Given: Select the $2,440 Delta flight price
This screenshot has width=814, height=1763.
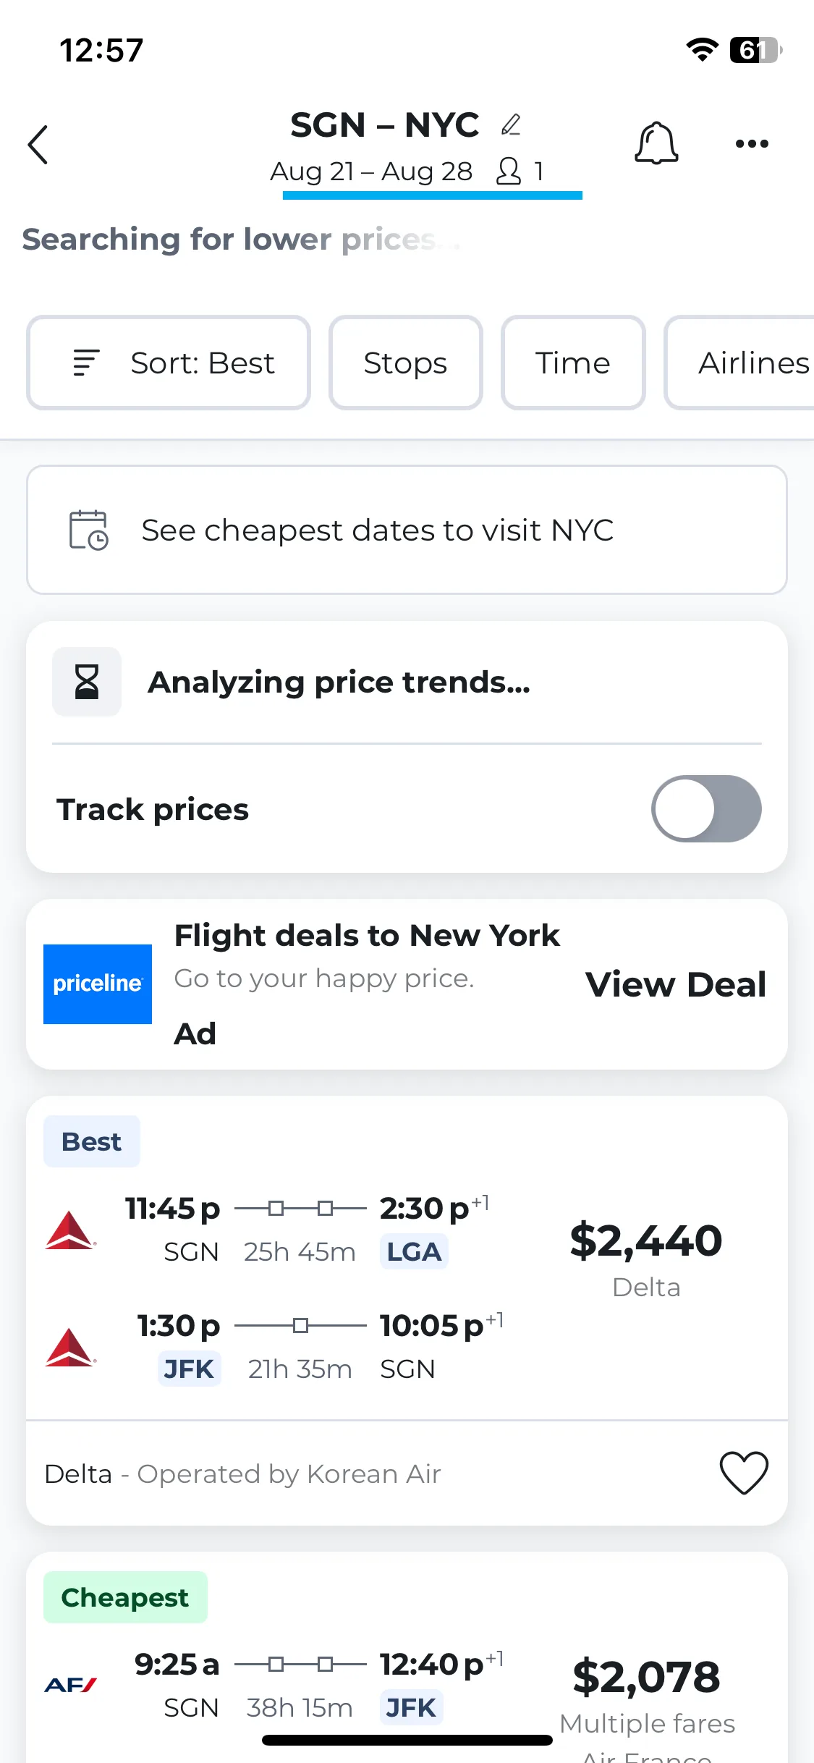Looking at the screenshot, I should click(646, 1240).
